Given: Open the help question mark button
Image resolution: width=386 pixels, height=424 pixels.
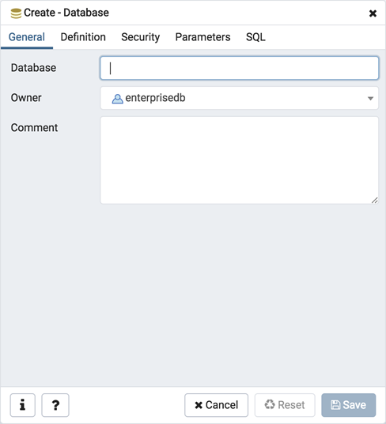Looking at the screenshot, I should (55, 405).
